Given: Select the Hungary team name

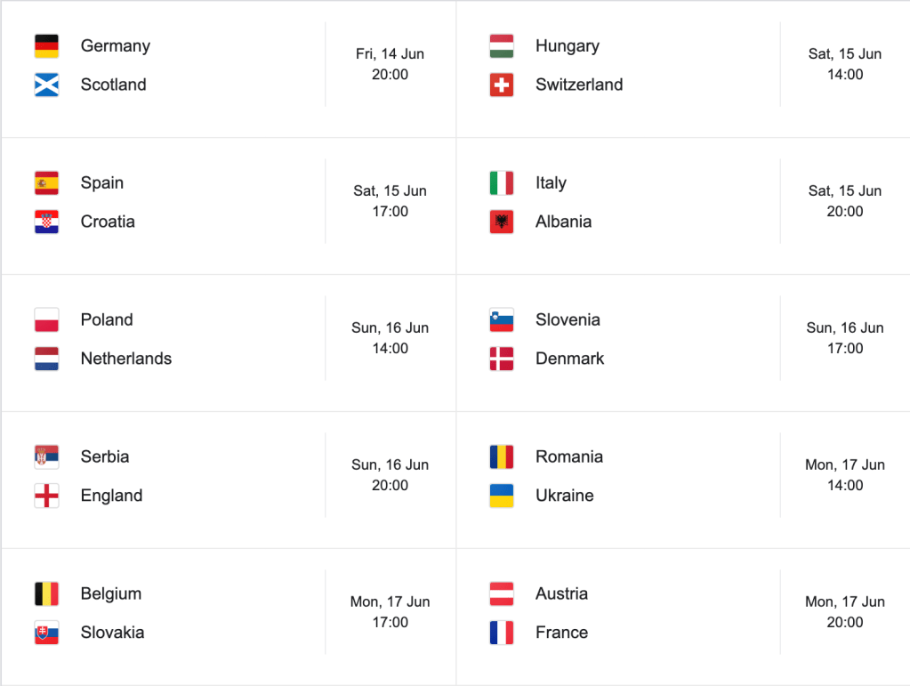Looking at the screenshot, I should tap(568, 46).
